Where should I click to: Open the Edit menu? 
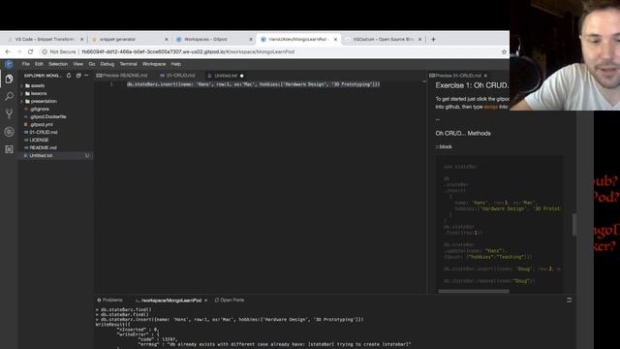tap(39, 64)
